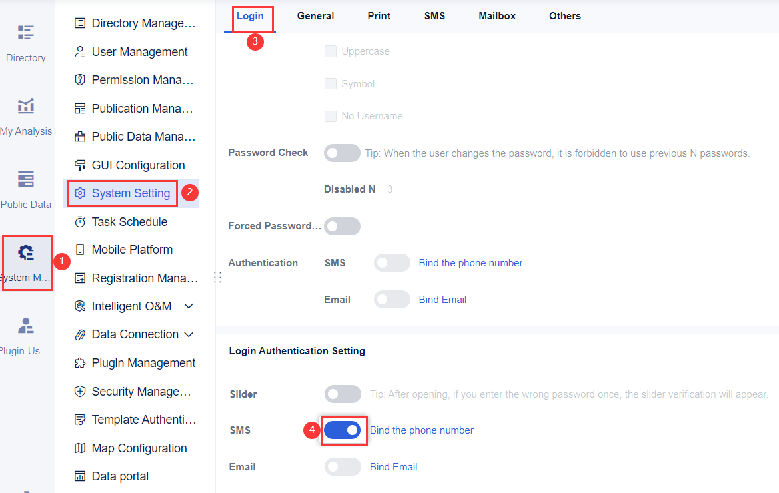Open My Analysis from left navigation

[x=27, y=113]
